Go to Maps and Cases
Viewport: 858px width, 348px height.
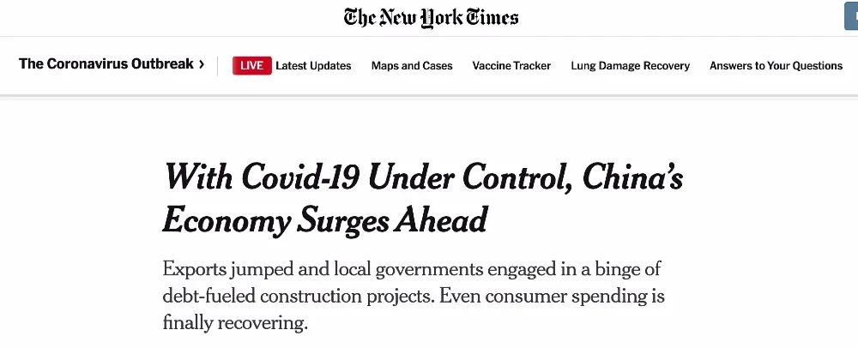[412, 66]
